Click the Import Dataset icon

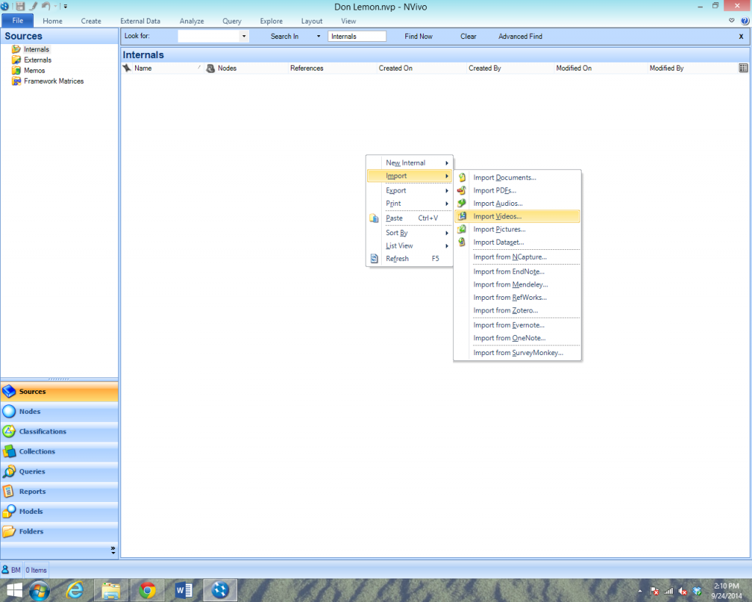462,243
